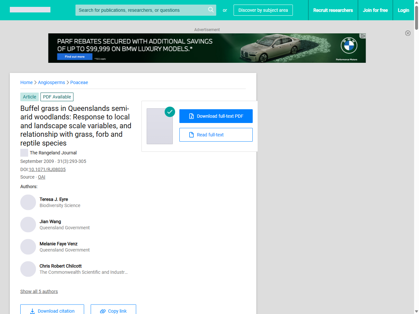Click the Login header item
Image resolution: width=419 pixels, height=314 pixels.
pos(403,10)
